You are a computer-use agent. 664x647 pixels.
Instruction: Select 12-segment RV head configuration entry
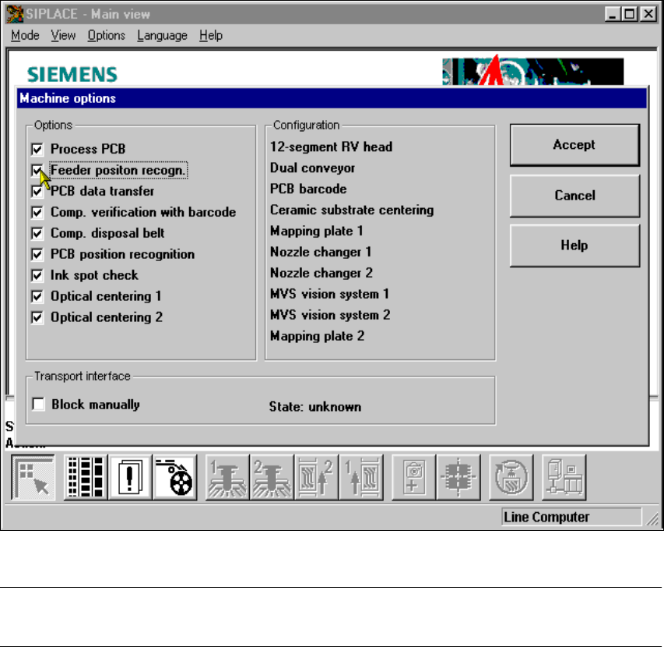point(331,147)
